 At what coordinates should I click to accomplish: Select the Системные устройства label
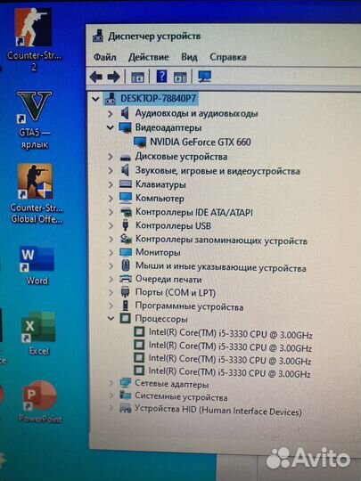[181, 397]
